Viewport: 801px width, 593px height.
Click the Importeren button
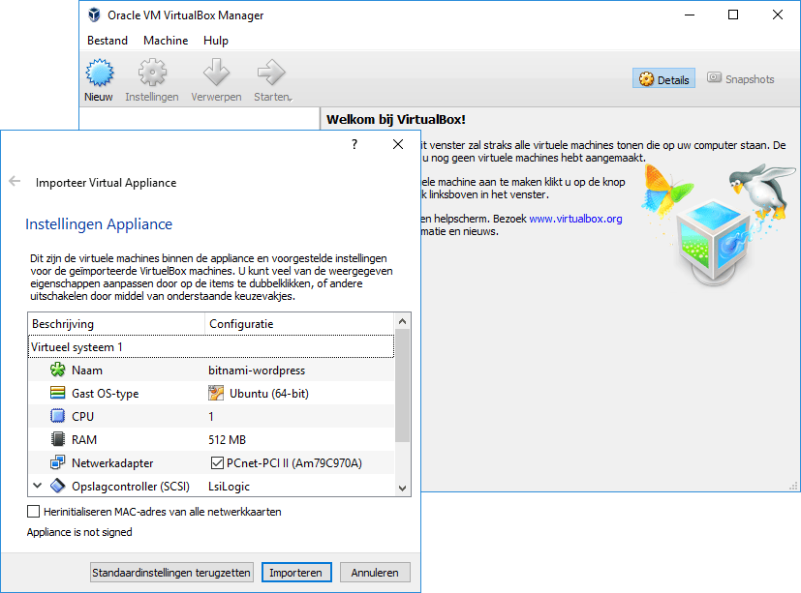pyautogui.click(x=296, y=573)
